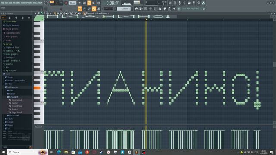
Task: Click the stop button in transport
Action: [x=61, y=3]
